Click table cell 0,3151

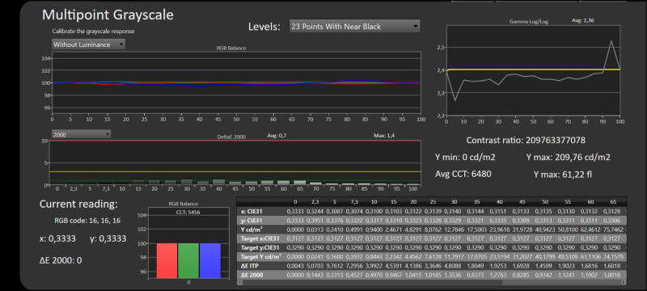click(499, 211)
